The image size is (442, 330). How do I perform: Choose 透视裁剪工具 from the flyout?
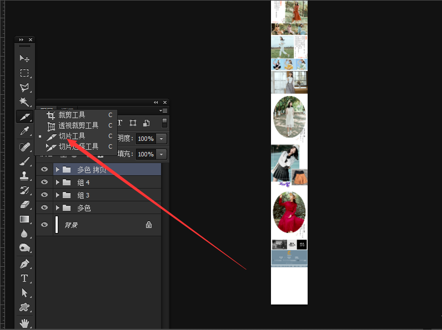pos(76,125)
